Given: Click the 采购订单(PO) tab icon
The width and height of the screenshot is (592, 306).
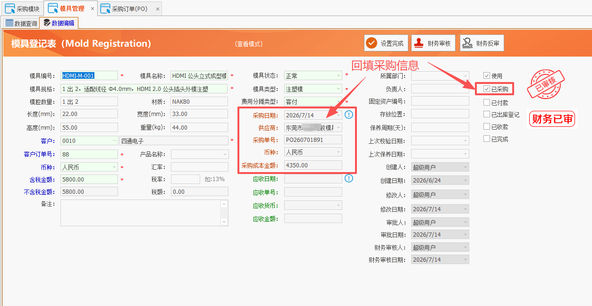Looking at the screenshot, I should 105,8.
